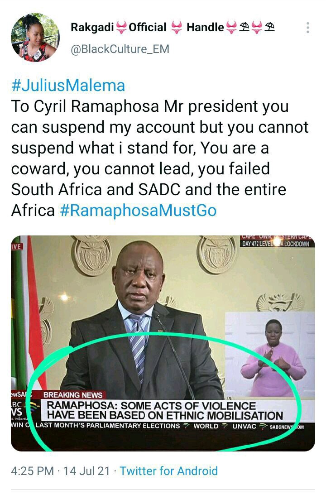Open the Rakgadi Official Handle display name

173,27
